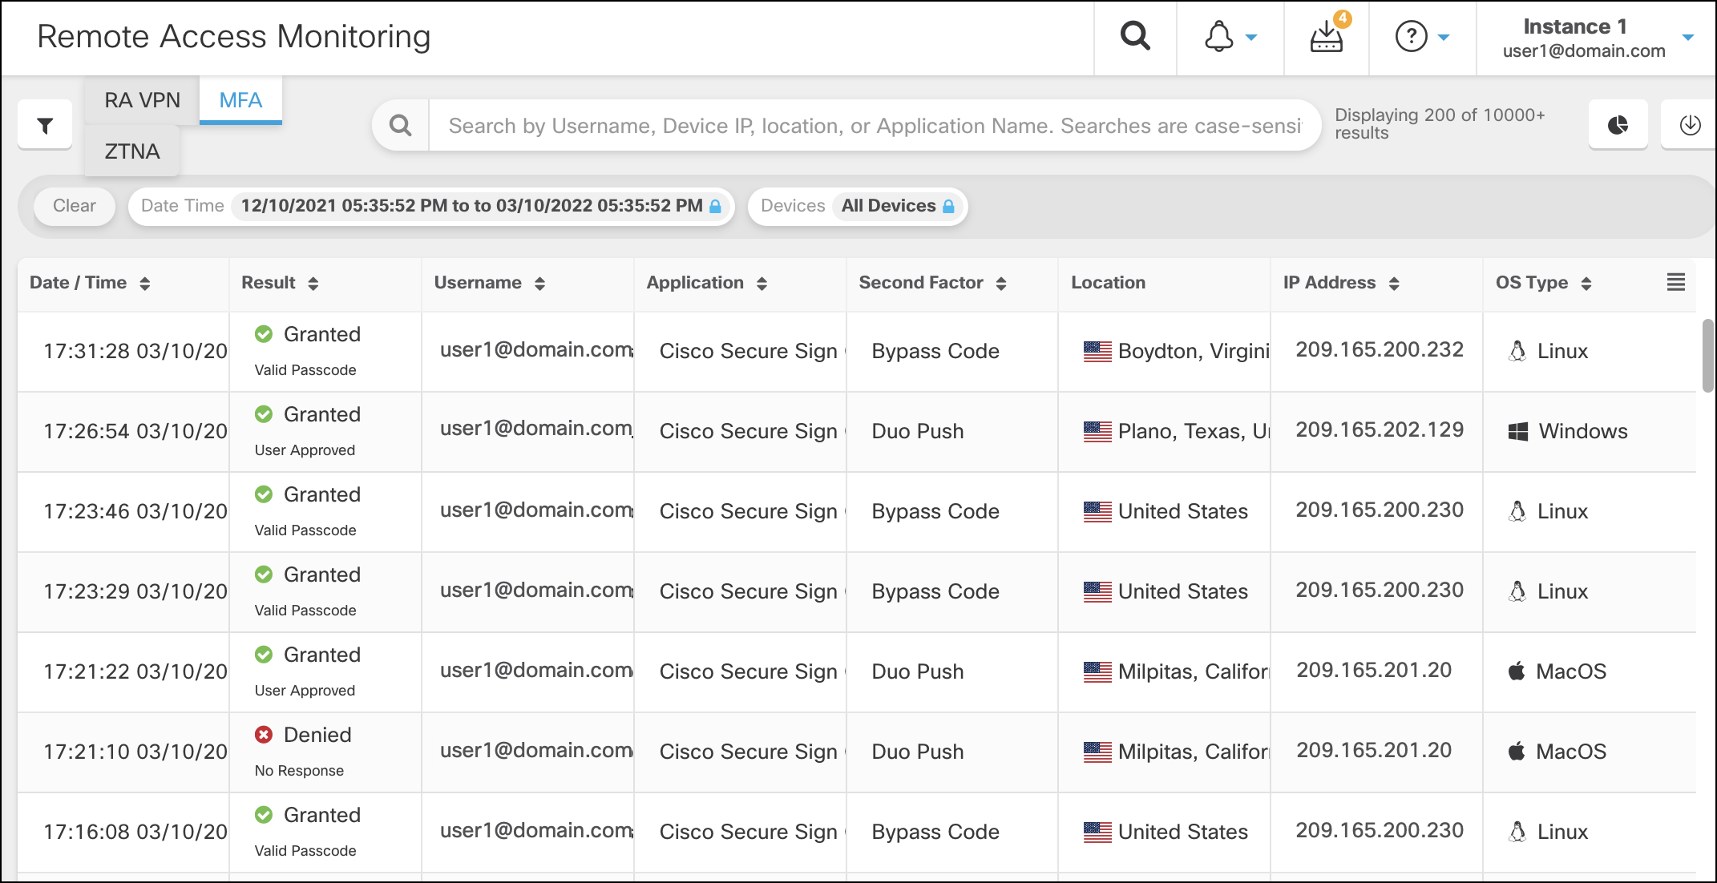Click the filter funnel icon

(x=45, y=125)
